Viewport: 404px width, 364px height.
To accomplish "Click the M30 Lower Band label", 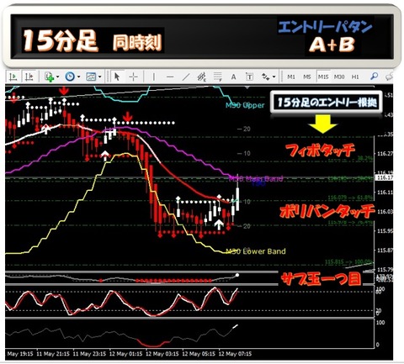I will tap(256, 251).
